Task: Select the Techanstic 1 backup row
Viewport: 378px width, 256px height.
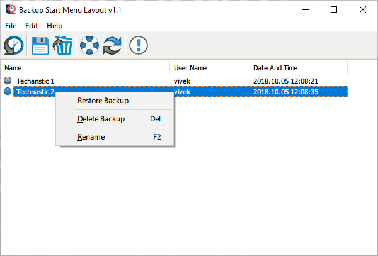Action: pyautogui.click(x=176, y=81)
